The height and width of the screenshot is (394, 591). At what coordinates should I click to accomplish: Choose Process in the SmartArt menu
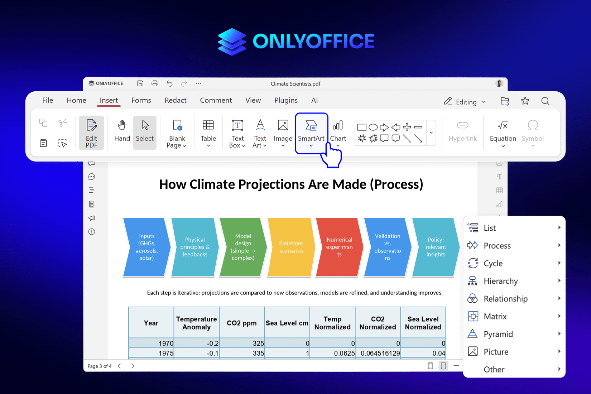(514, 246)
